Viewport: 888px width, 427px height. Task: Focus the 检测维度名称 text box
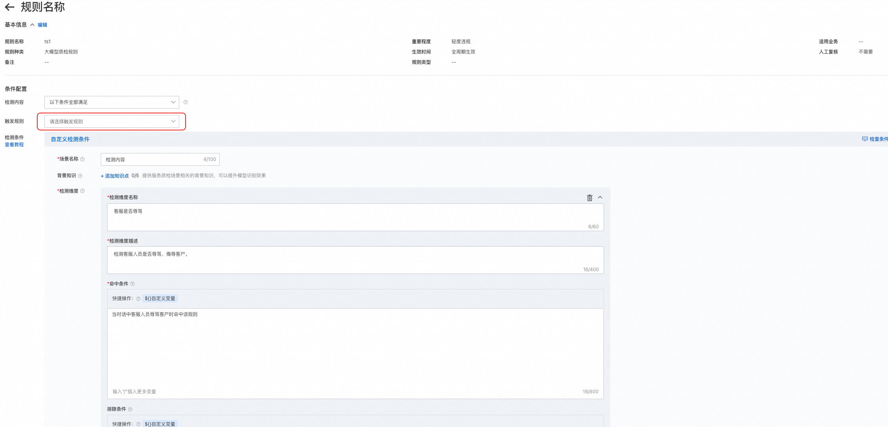355,217
